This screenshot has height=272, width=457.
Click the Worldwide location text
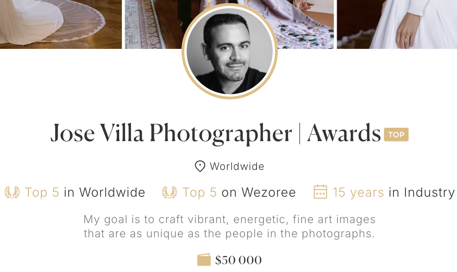[237, 166]
